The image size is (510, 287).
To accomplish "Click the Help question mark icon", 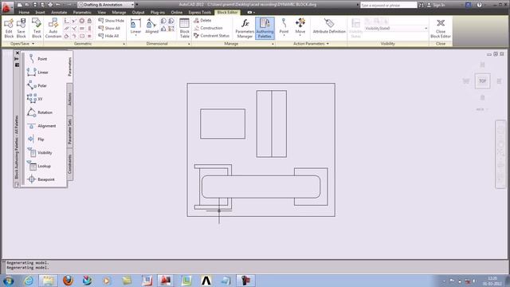I will (x=479, y=5).
